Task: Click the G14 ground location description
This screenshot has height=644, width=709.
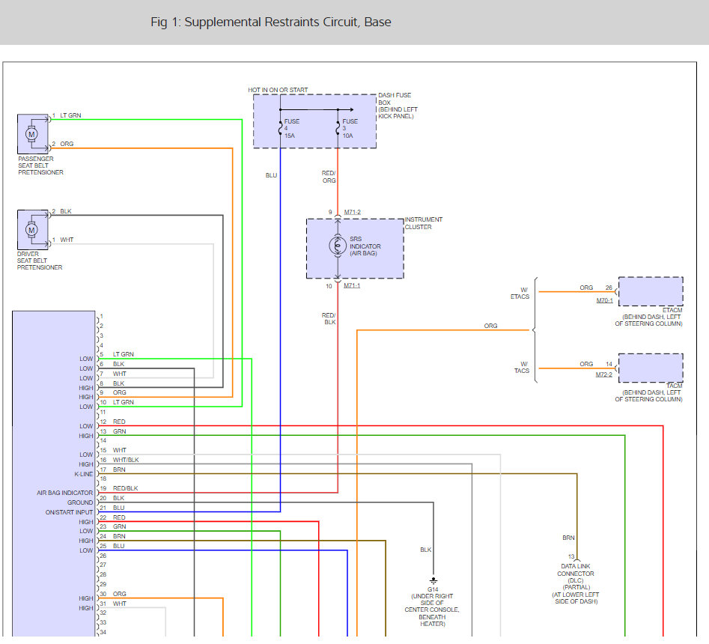Action: point(432,610)
